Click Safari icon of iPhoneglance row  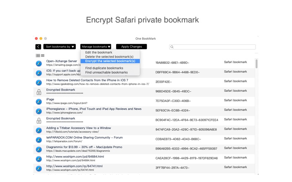tap(39, 111)
